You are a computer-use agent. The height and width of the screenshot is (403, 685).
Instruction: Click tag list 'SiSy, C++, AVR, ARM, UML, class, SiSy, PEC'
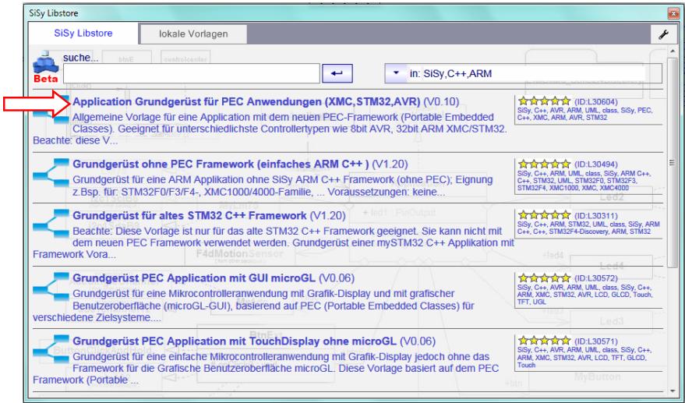coord(584,114)
